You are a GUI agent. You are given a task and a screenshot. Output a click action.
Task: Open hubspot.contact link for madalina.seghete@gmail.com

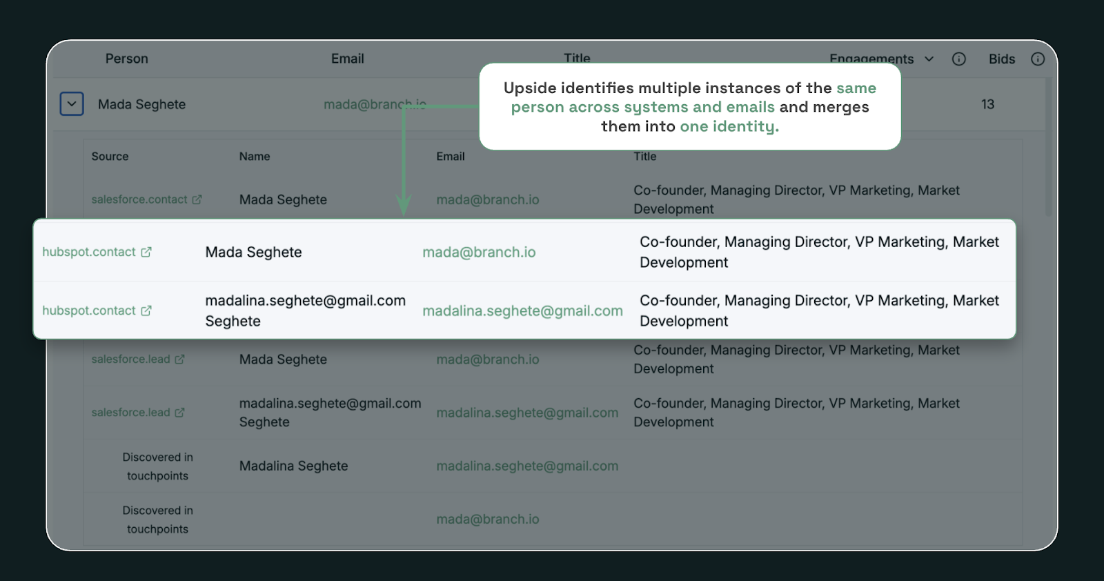[x=89, y=311]
